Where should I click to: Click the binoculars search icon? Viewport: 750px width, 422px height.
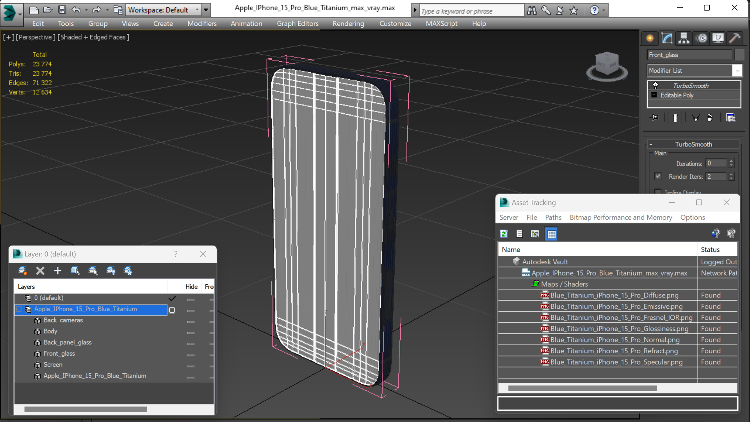(x=532, y=11)
